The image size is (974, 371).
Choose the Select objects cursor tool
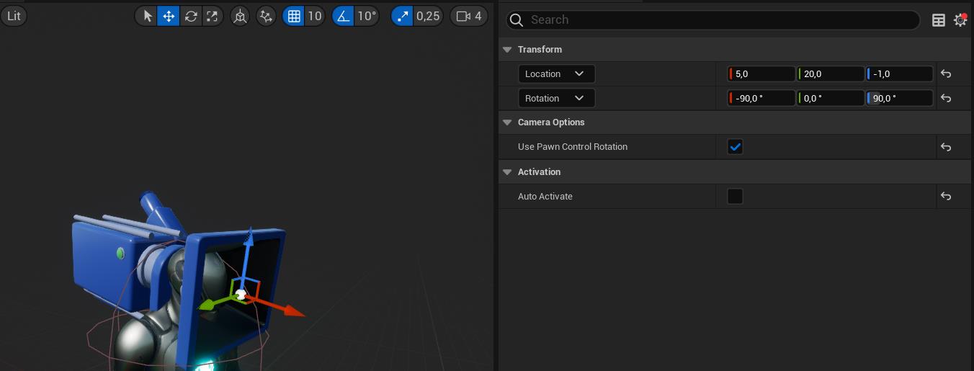pyautogui.click(x=148, y=16)
